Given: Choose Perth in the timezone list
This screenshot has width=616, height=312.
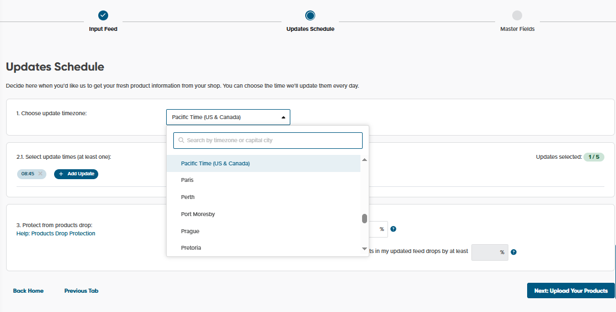Looking at the screenshot, I should (x=188, y=197).
